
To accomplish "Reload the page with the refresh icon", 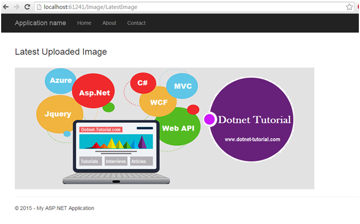I will coord(28,7).
